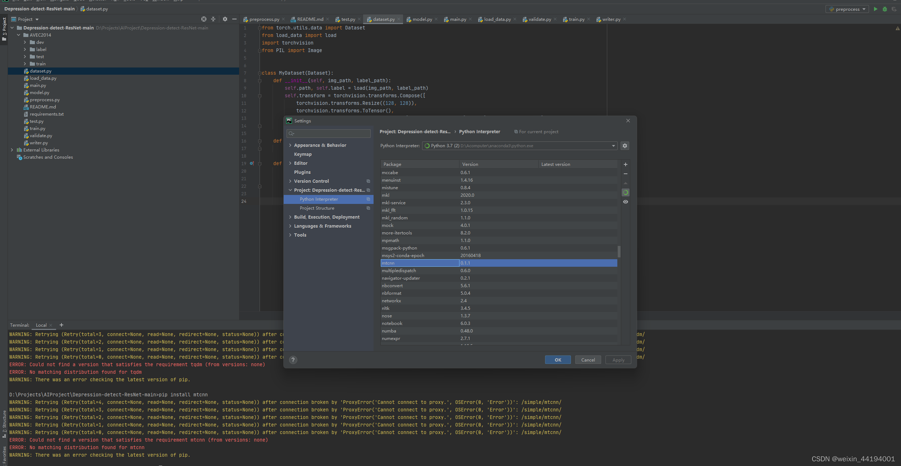
Task: Click the help question mark icon
Action: pyautogui.click(x=293, y=360)
